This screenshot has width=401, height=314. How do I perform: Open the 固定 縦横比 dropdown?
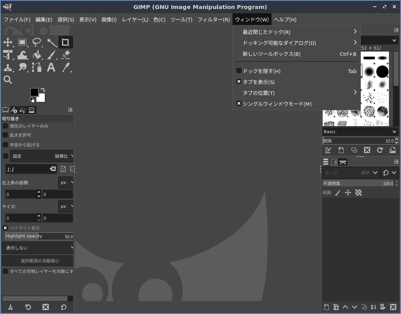pos(42,156)
